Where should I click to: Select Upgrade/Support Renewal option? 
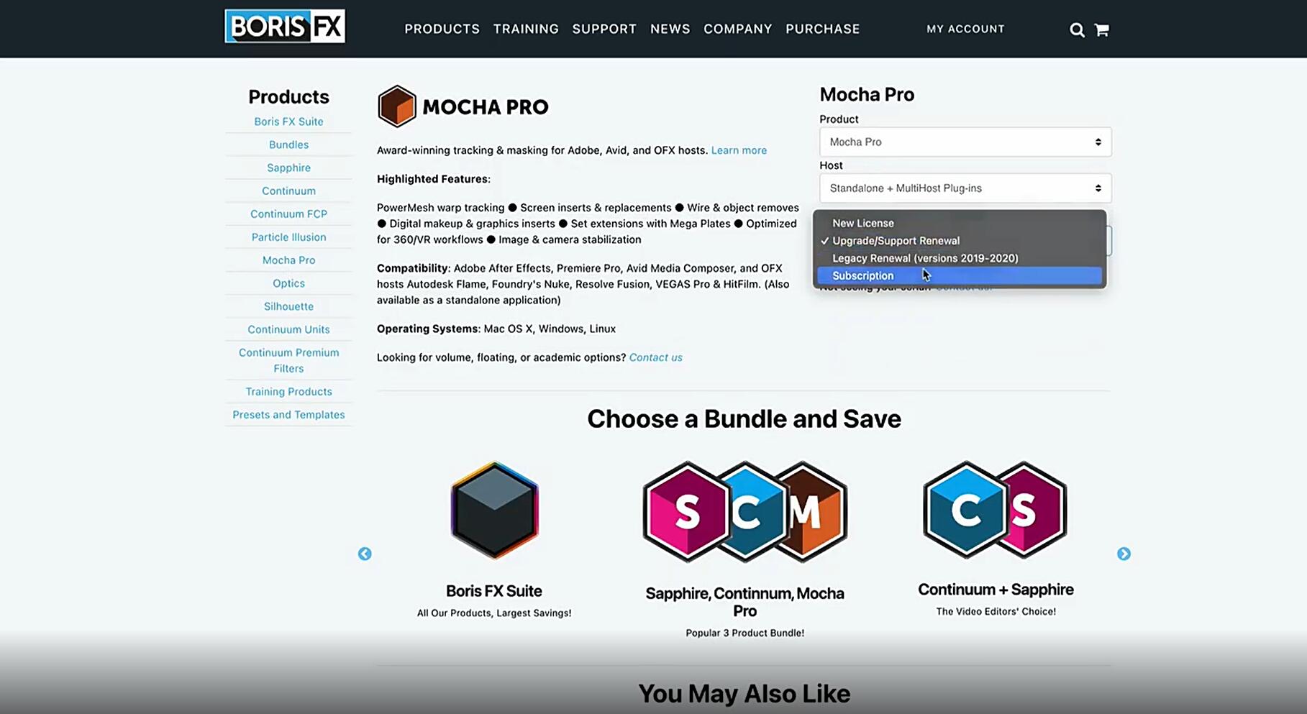[960, 241]
